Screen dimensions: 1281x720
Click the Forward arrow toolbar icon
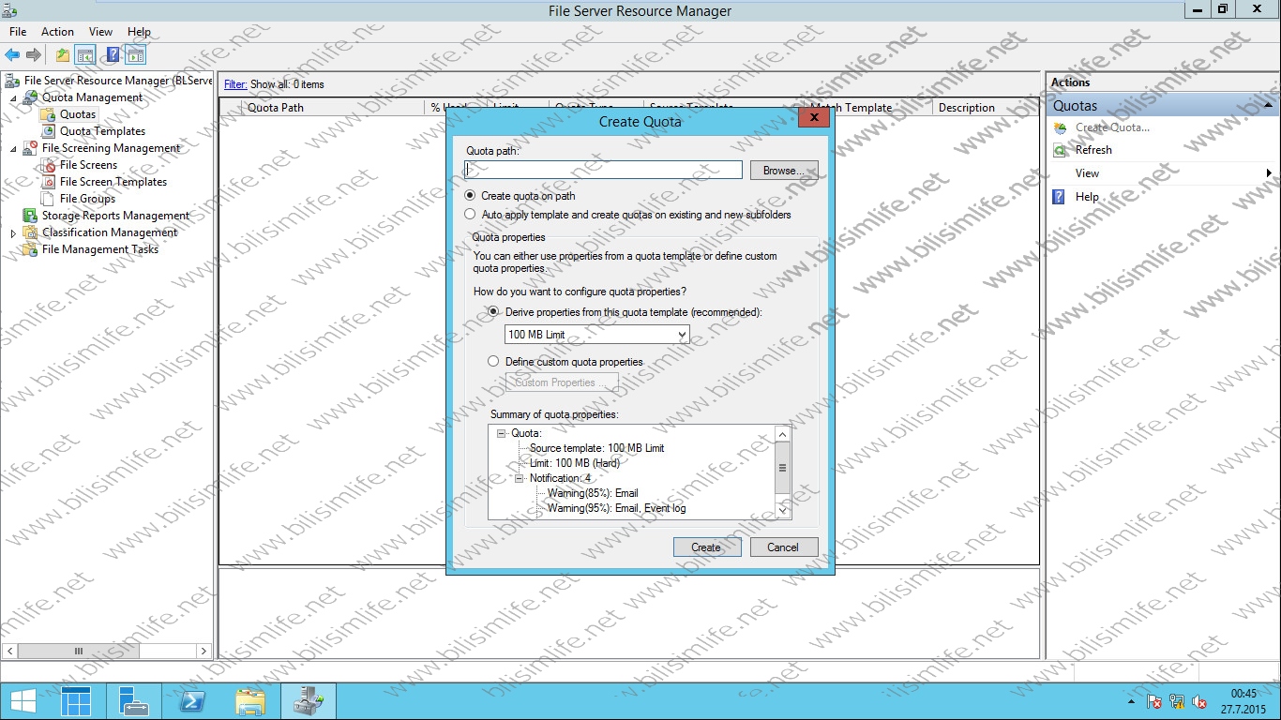click(x=34, y=55)
